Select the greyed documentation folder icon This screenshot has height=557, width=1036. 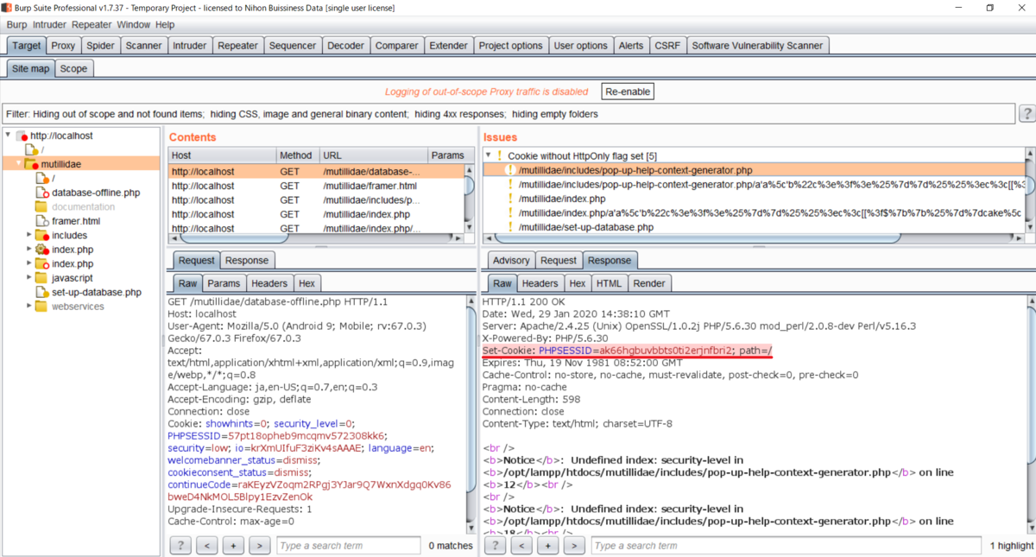pyautogui.click(x=41, y=206)
